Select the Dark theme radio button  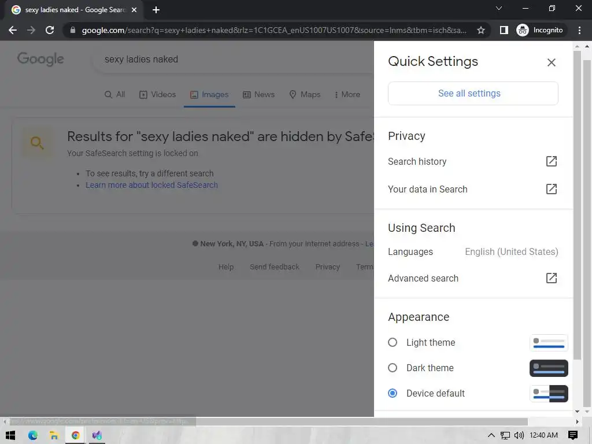click(393, 367)
